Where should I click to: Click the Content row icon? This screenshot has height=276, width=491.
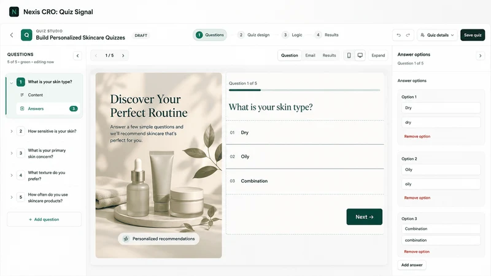point(22,95)
